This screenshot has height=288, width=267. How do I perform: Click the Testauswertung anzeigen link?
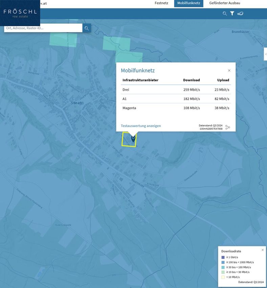pyautogui.click(x=141, y=126)
